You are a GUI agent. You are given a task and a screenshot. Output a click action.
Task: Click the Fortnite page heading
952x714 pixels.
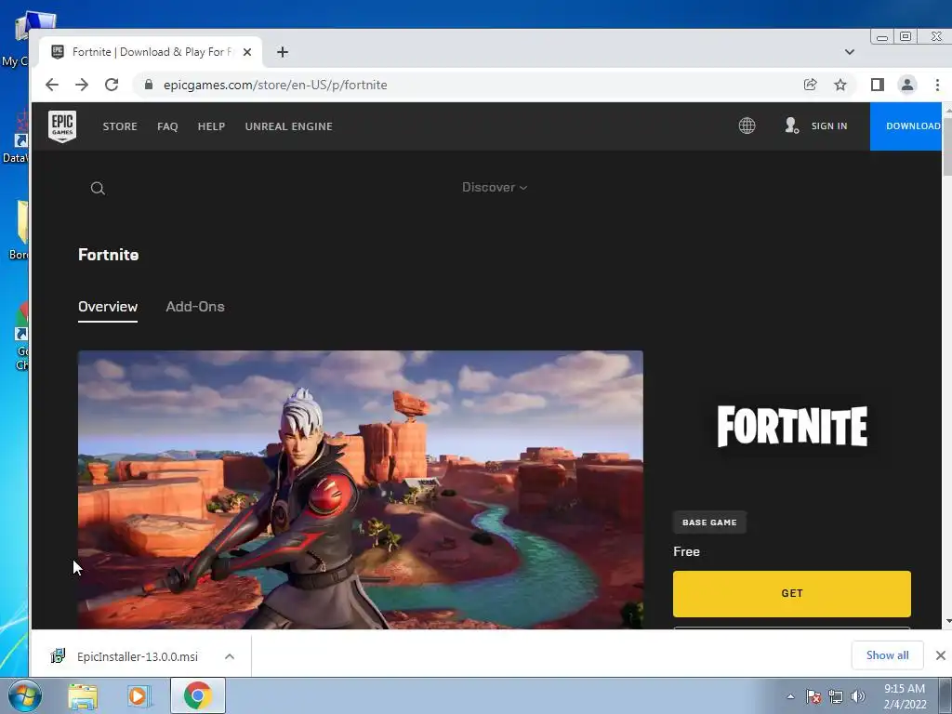click(x=109, y=255)
